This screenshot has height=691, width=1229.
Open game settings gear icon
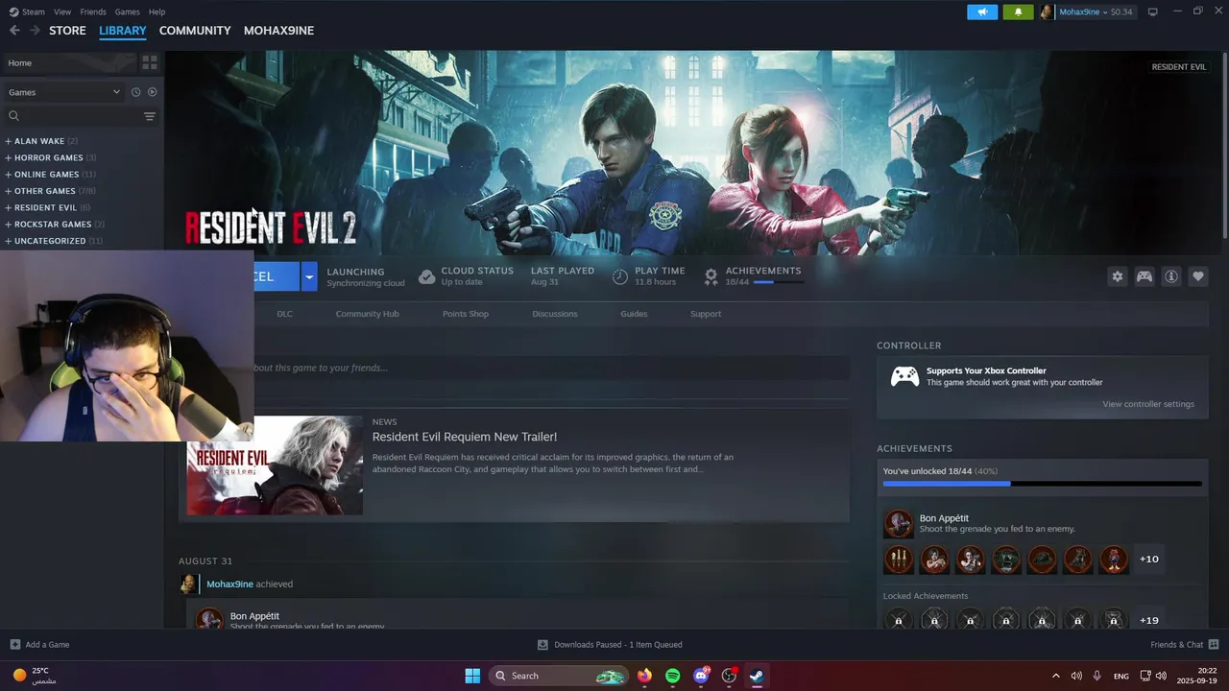pos(1118,276)
